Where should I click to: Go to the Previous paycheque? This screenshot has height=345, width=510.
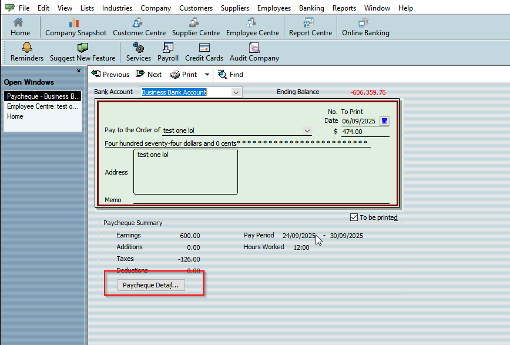[110, 74]
